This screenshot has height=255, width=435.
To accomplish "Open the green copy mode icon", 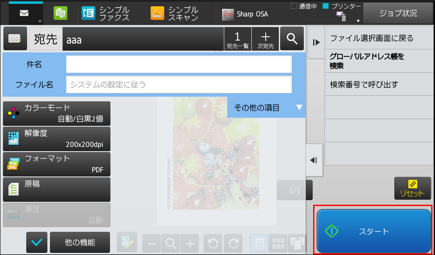I will click(x=60, y=14).
